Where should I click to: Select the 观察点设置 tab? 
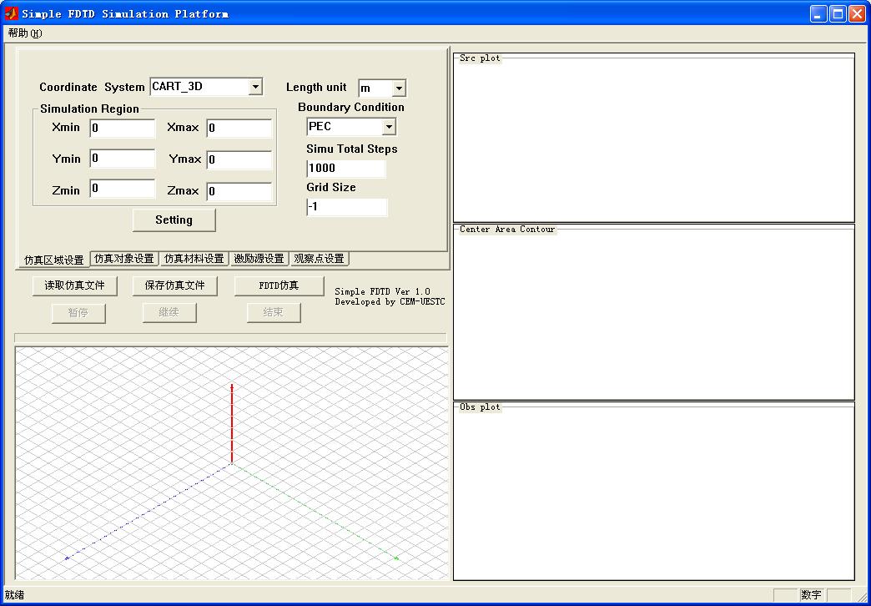coord(320,259)
